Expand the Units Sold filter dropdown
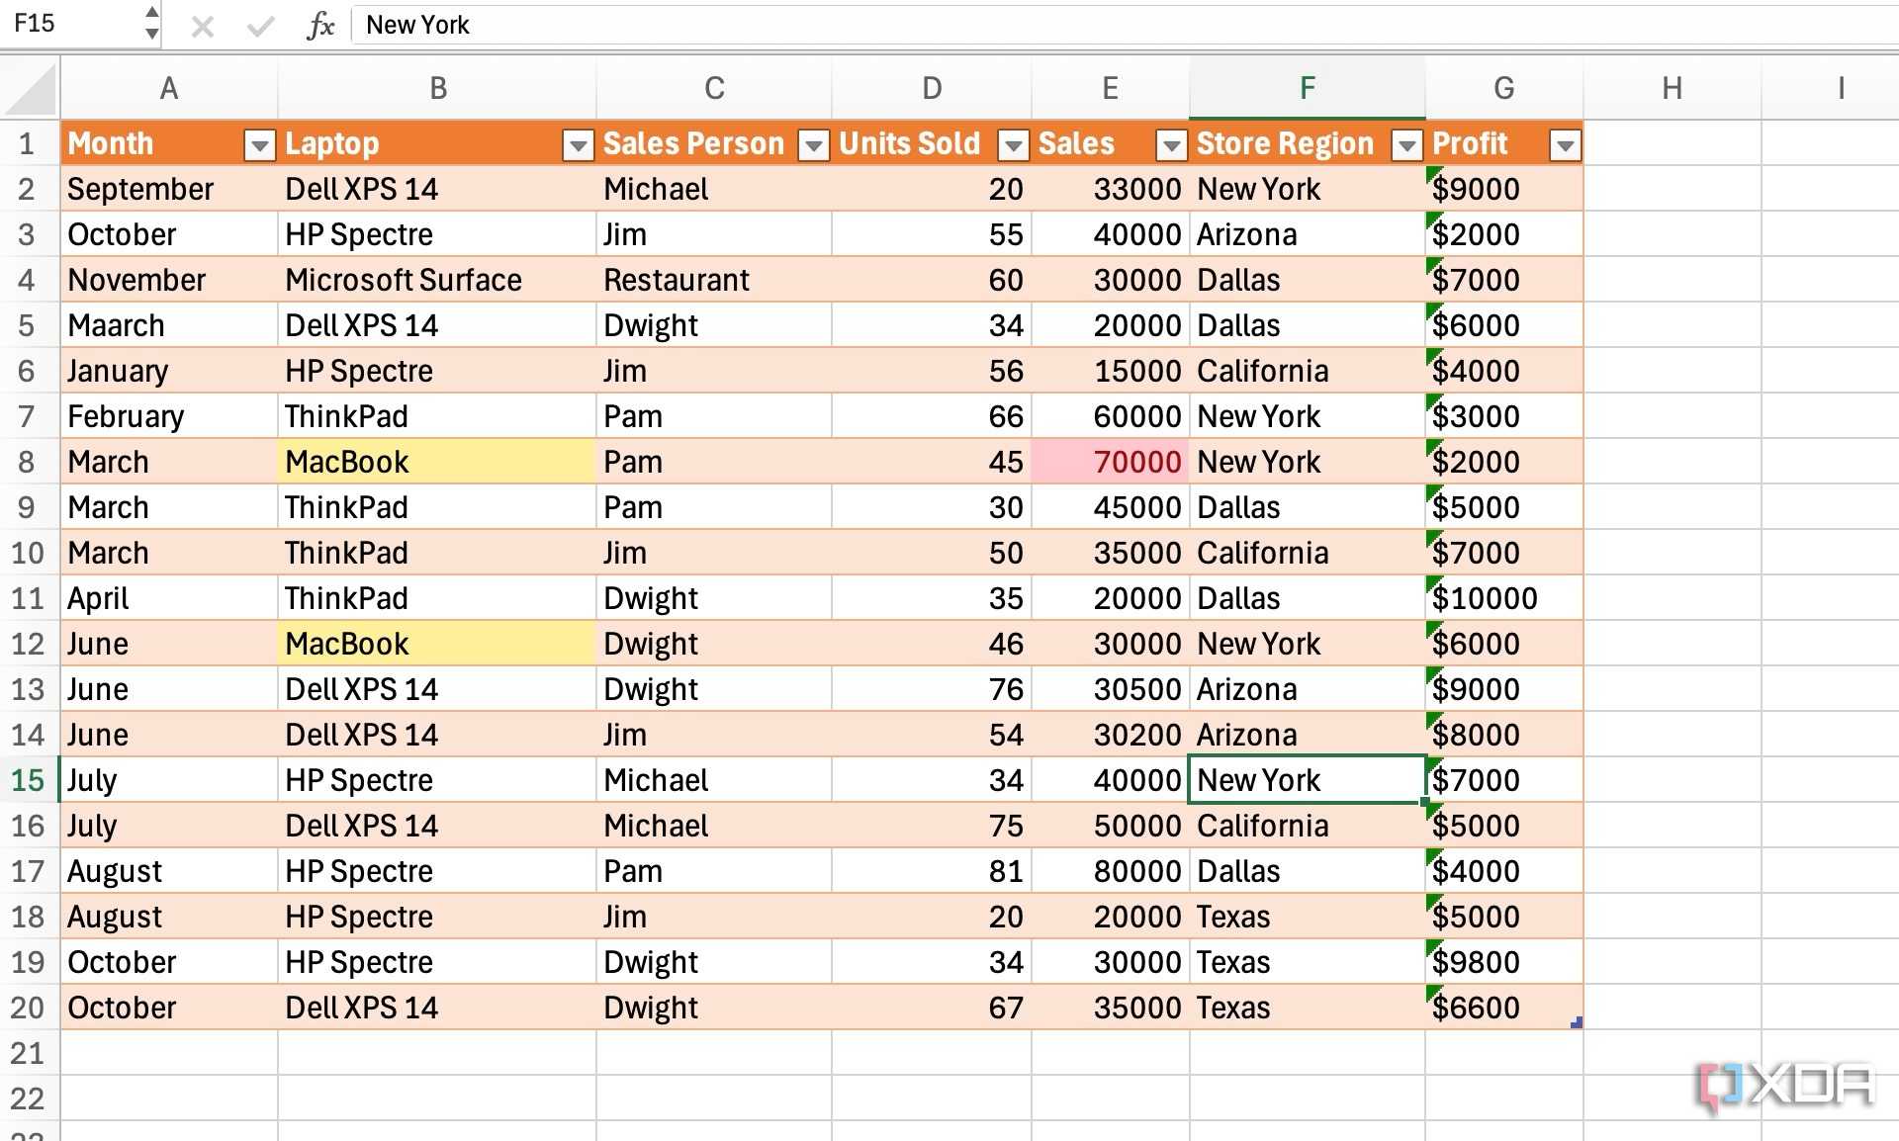The height and width of the screenshot is (1141, 1899). pyautogui.click(x=1013, y=146)
